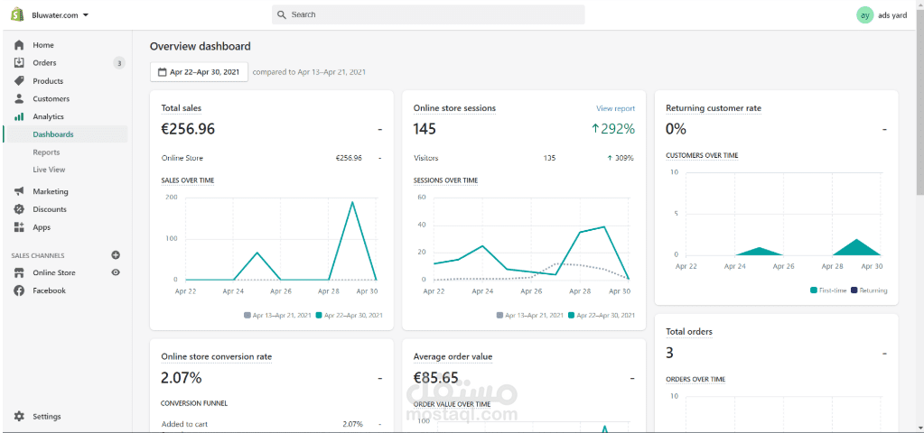Click the €85.65 average order value
The width and height of the screenshot is (924, 433).
pos(436,377)
